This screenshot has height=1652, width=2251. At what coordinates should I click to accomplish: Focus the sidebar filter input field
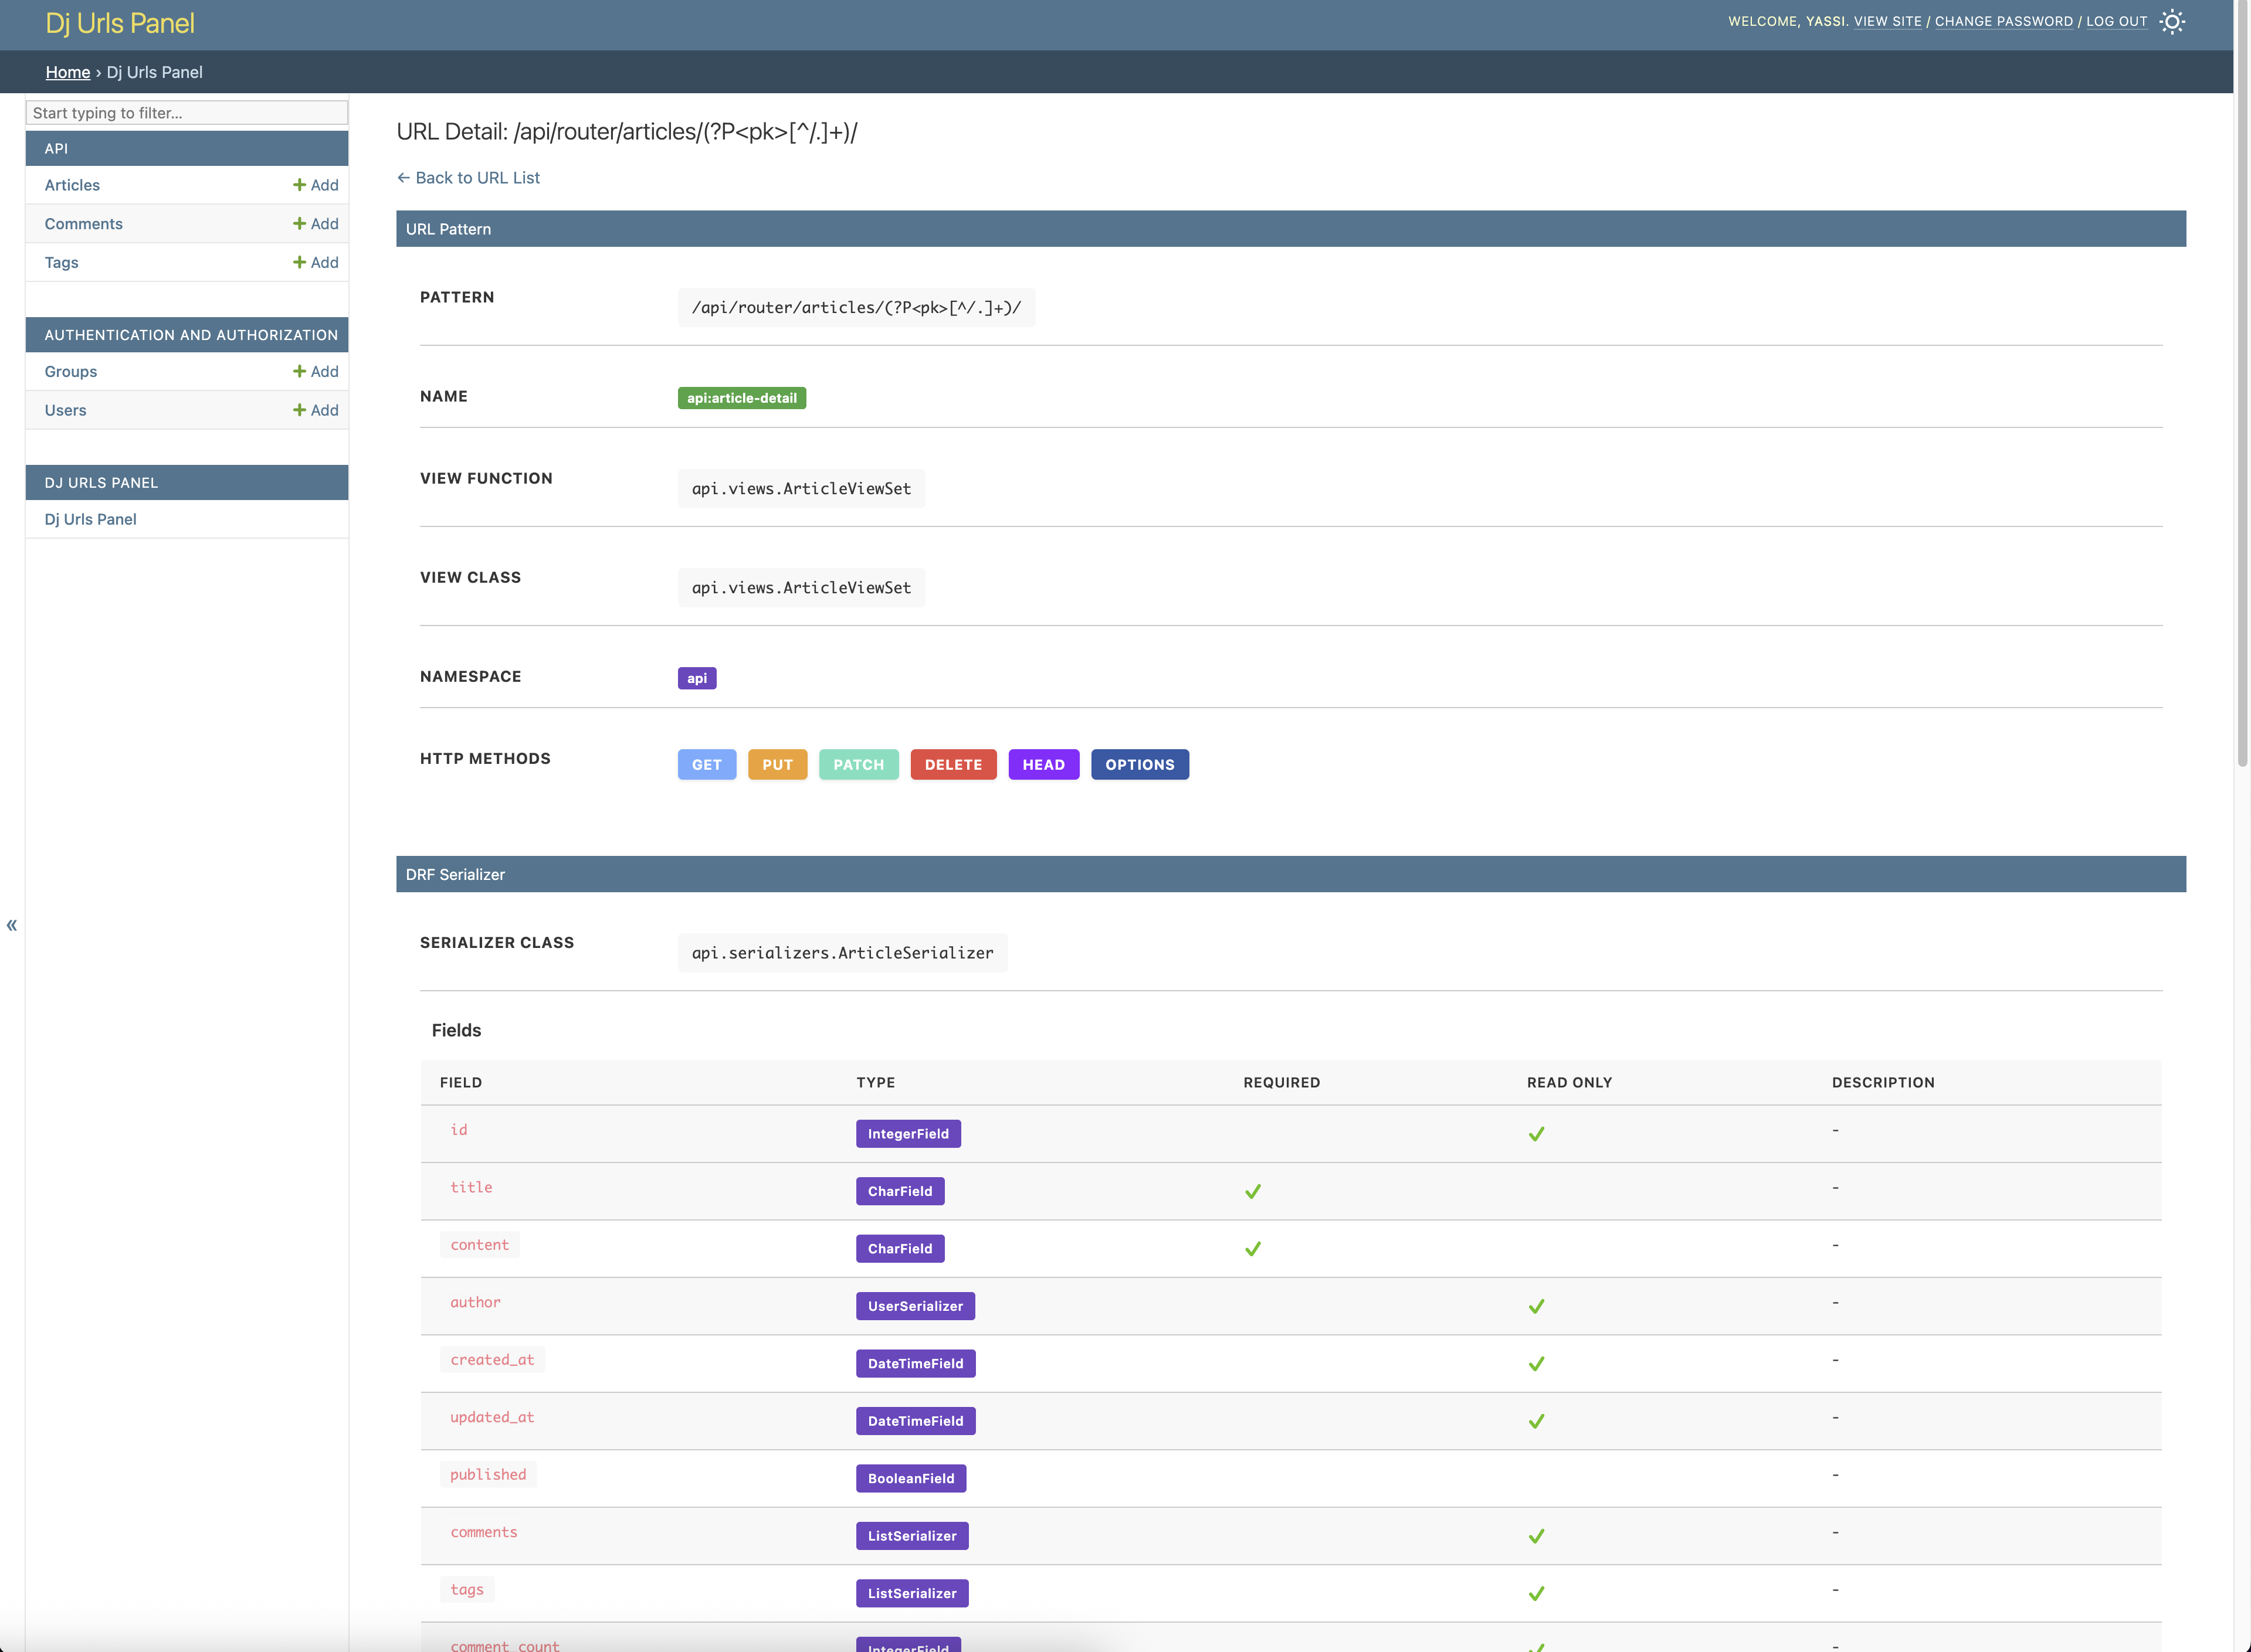(187, 113)
